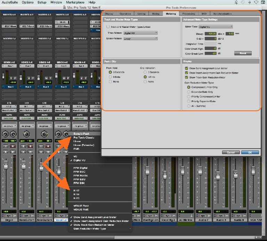Screen dimensions: 267x241
Task: Uncheck Show Track Gain Reduction Meter checkbox
Action: [186, 77]
